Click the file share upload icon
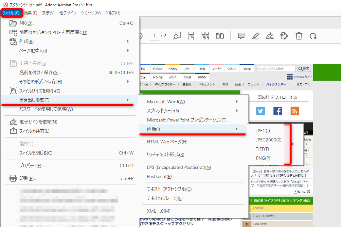Screen dimensions: 341x227 13,131
